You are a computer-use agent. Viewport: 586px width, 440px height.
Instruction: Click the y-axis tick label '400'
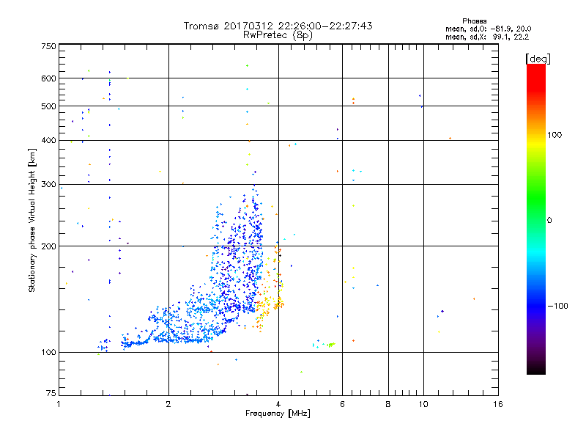pos(48,140)
